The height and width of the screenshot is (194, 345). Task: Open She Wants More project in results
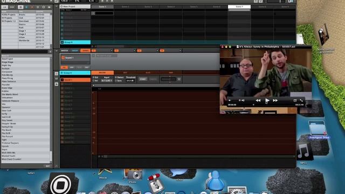pyautogui.click(x=25, y=94)
